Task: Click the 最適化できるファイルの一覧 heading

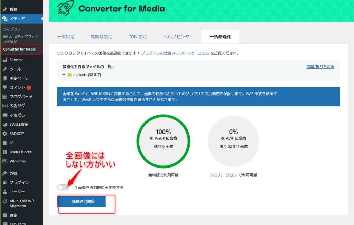Action: 88,67
